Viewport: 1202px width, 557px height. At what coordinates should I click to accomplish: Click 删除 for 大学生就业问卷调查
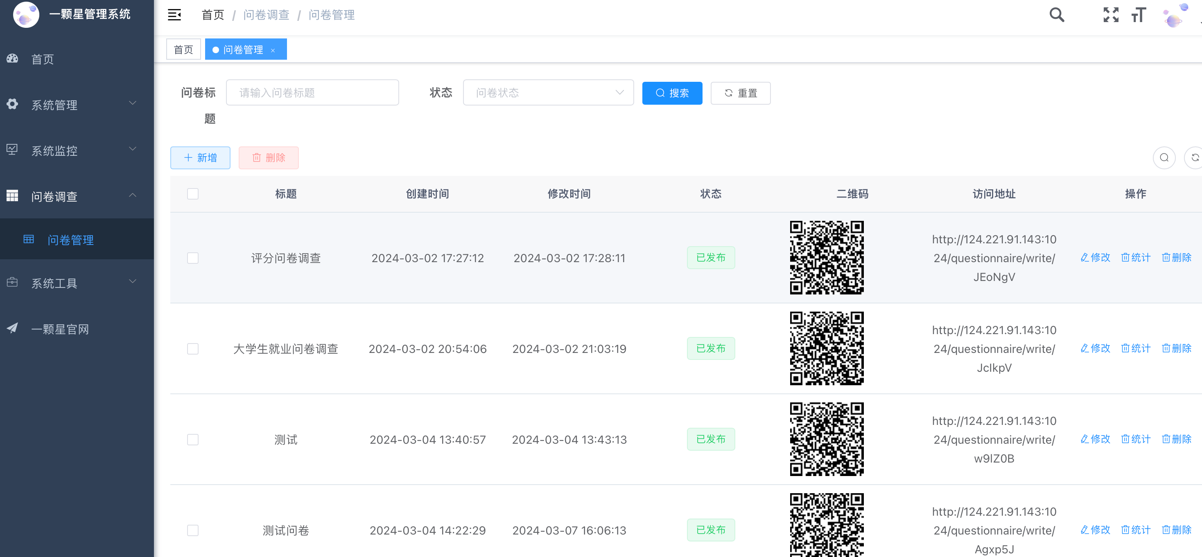pyautogui.click(x=1176, y=348)
